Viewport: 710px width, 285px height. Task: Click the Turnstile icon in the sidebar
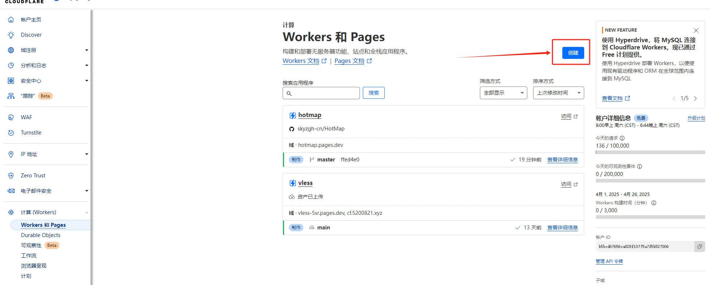coord(11,133)
